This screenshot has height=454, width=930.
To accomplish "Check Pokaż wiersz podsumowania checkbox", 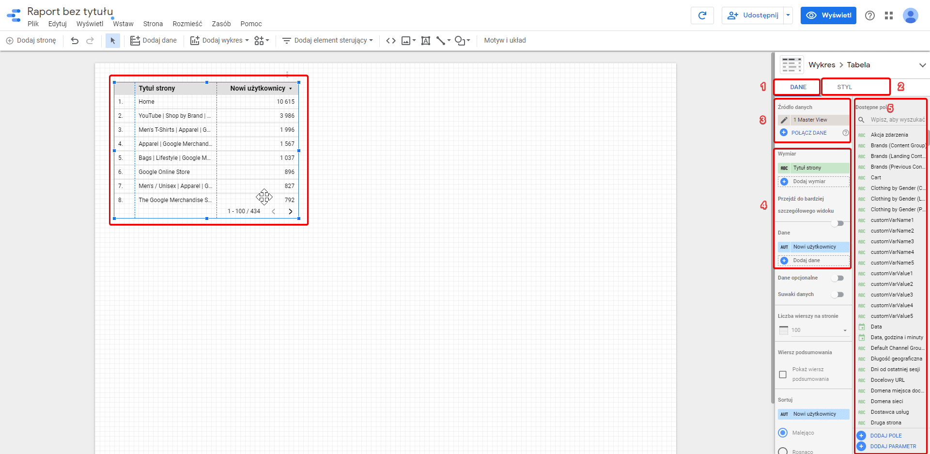I will [783, 375].
